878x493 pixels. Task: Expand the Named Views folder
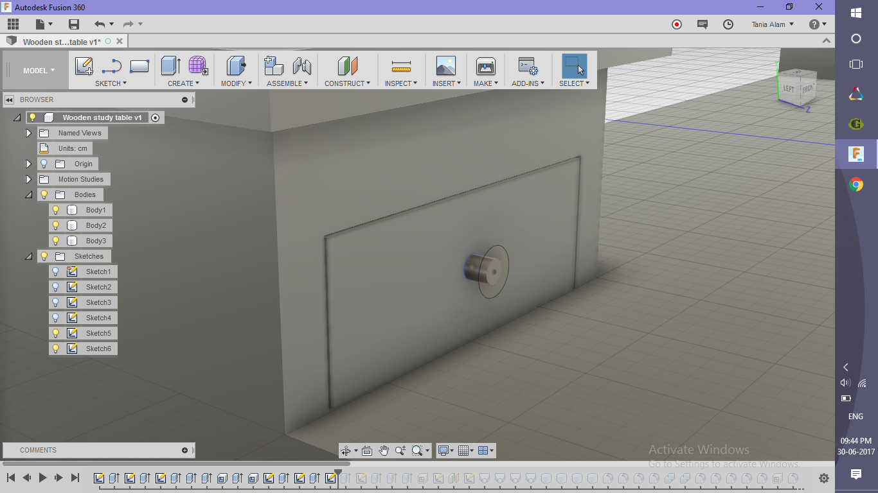(x=28, y=133)
